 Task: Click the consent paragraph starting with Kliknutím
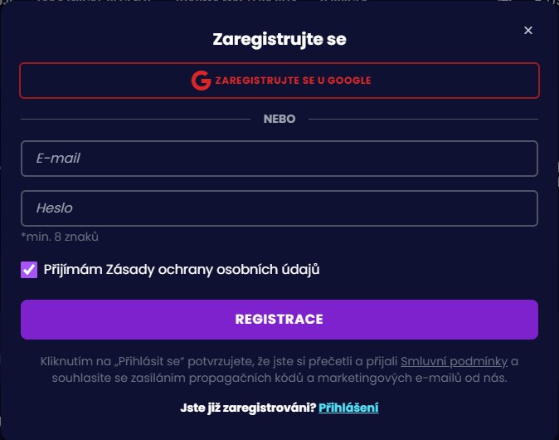click(279, 370)
